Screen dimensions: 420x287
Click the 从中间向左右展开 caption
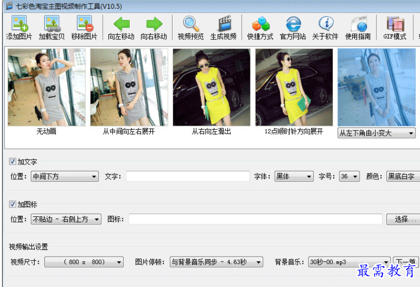129,132
